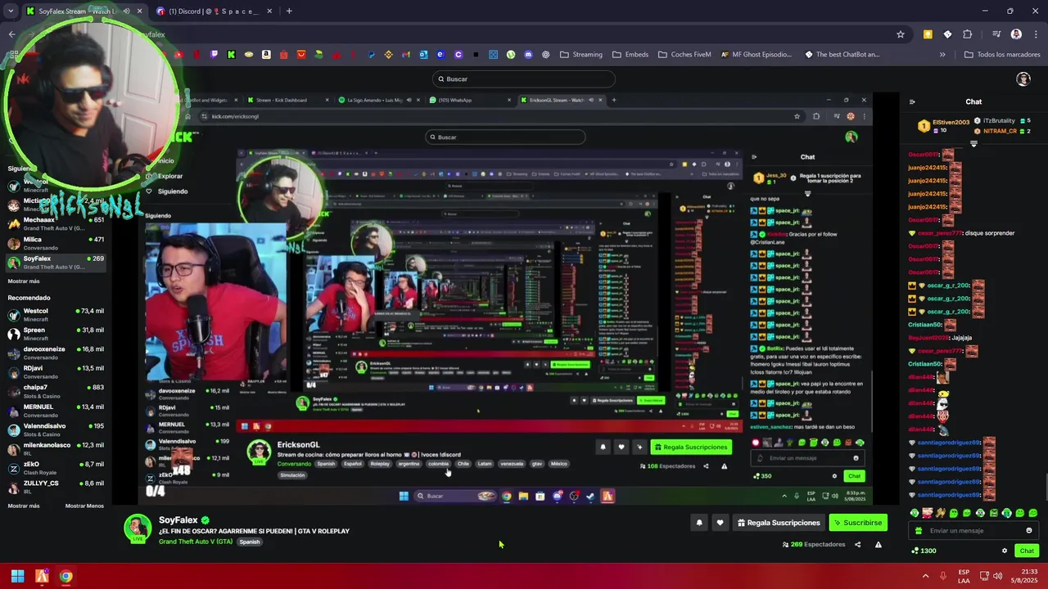Open the Embeds bookmarks folder
This screenshot has height=589, width=1048.
point(630,55)
